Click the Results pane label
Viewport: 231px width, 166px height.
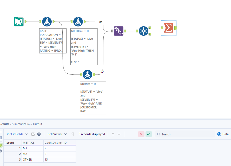(x=4, y=124)
